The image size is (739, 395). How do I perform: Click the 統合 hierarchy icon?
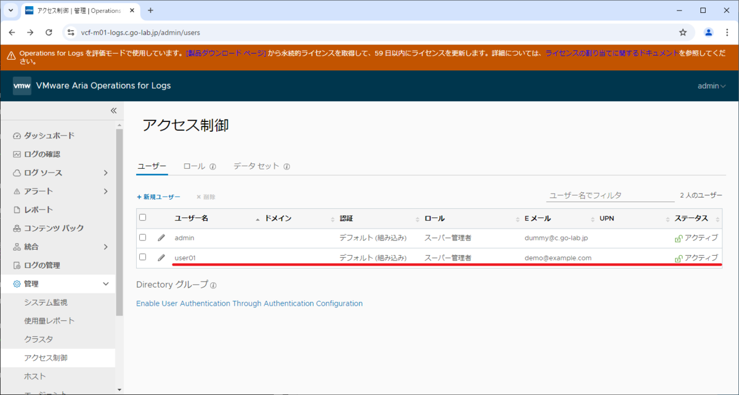pyautogui.click(x=17, y=246)
